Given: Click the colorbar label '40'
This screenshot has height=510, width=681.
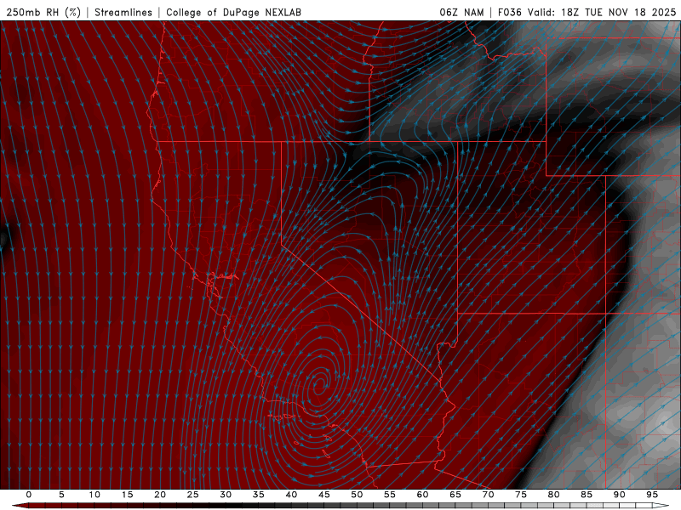Looking at the screenshot, I should 291,495.
